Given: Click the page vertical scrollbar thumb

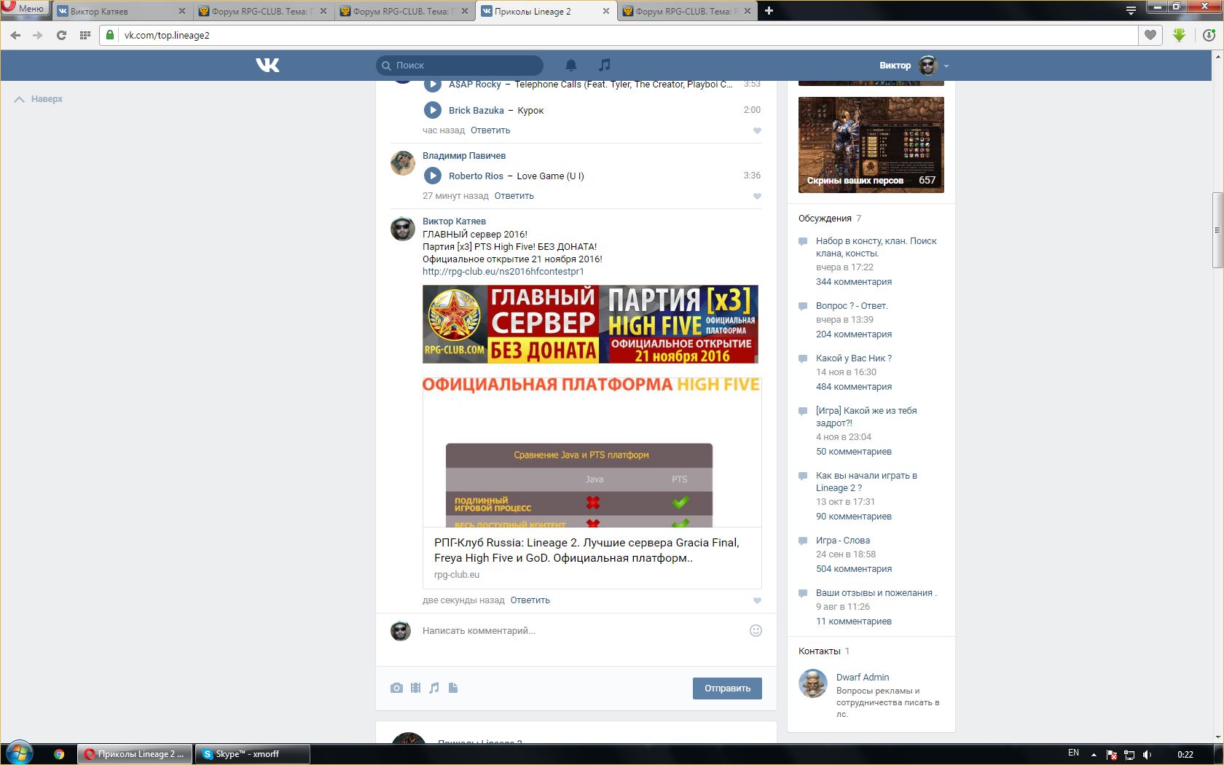Looking at the screenshot, I should click(x=1217, y=230).
